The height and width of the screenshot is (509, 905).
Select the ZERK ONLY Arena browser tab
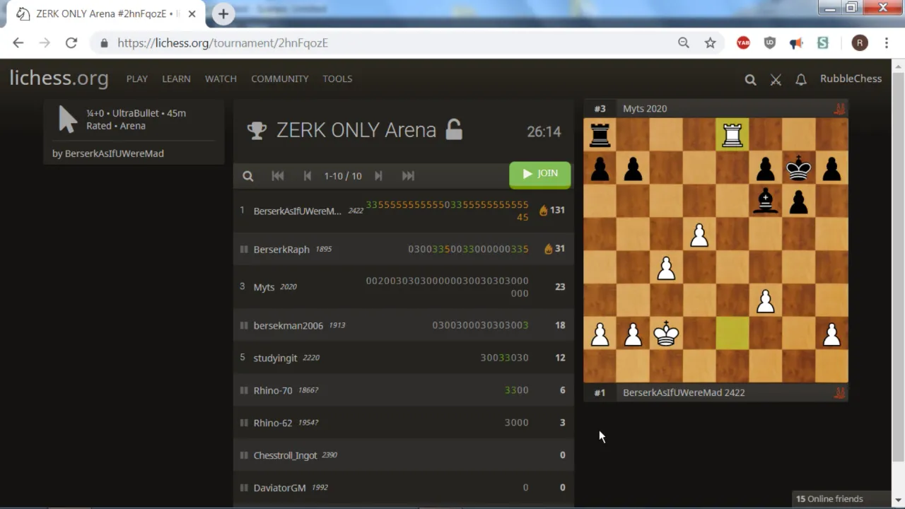pos(106,14)
